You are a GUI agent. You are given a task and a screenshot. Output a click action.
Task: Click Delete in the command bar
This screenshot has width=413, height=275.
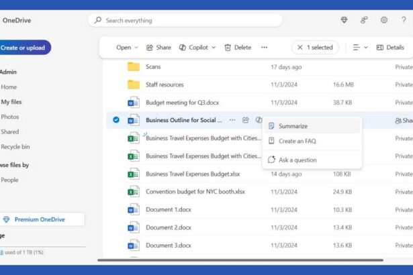point(238,48)
